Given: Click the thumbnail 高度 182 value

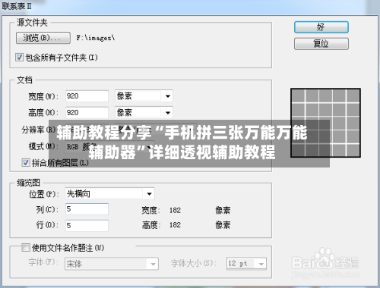Looking at the screenshot, I should pyautogui.click(x=175, y=225).
